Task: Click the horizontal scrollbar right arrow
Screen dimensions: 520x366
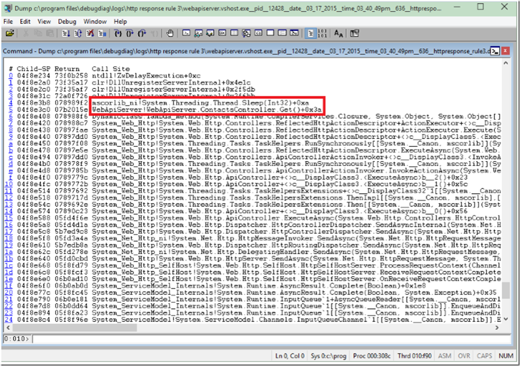Action: [x=497, y=327]
